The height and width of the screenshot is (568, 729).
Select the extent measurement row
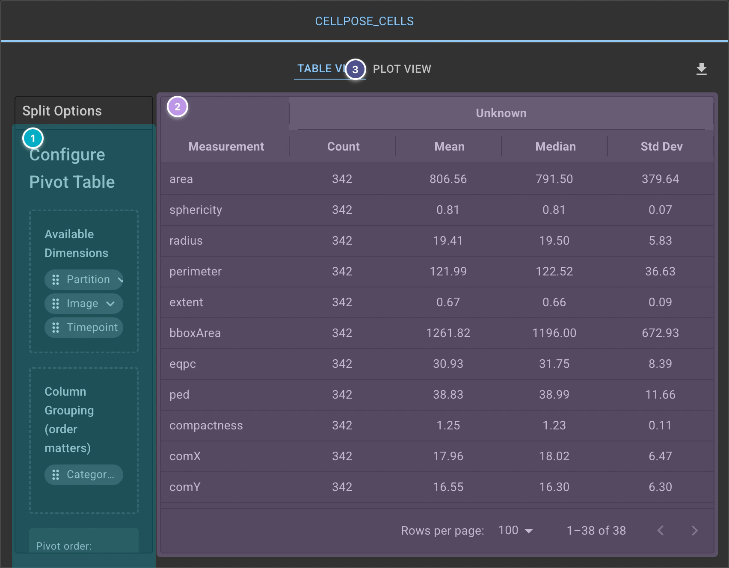[437, 302]
